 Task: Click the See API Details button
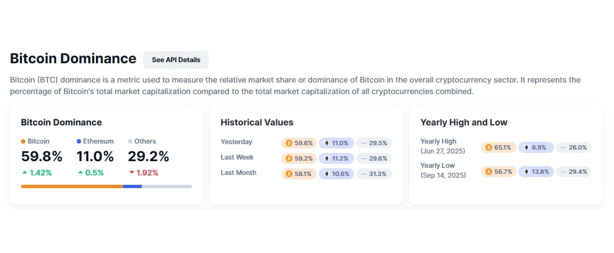click(176, 60)
